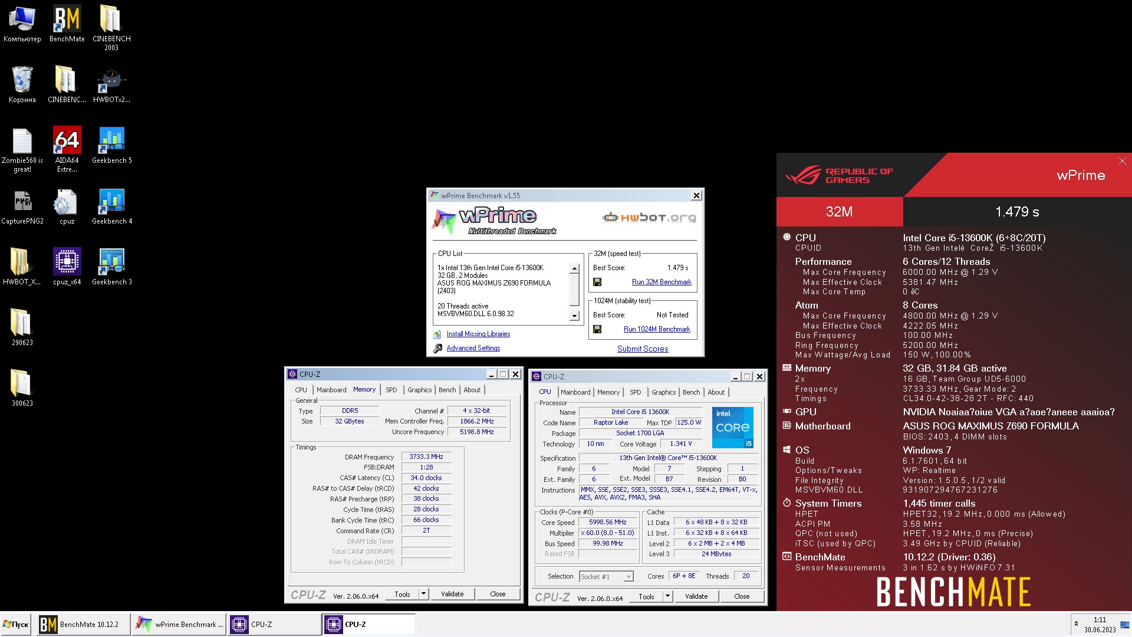Open Bench tab in right CPU-Z window
1132x637 pixels.
click(692, 392)
